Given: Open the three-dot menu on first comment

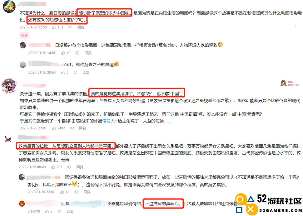Looking at the screenshot, I should (296, 26).
